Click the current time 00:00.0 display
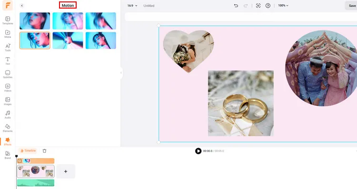357x189 pixels. (208, 151)
